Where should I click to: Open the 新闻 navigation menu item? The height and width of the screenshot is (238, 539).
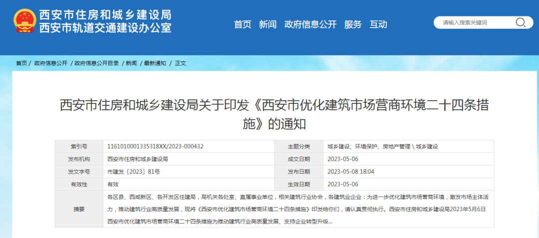coord(268,24)
